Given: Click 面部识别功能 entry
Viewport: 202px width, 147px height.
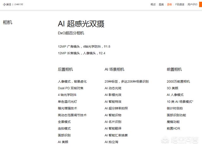Looking at the screenshot, I should [x=176, y=115].
